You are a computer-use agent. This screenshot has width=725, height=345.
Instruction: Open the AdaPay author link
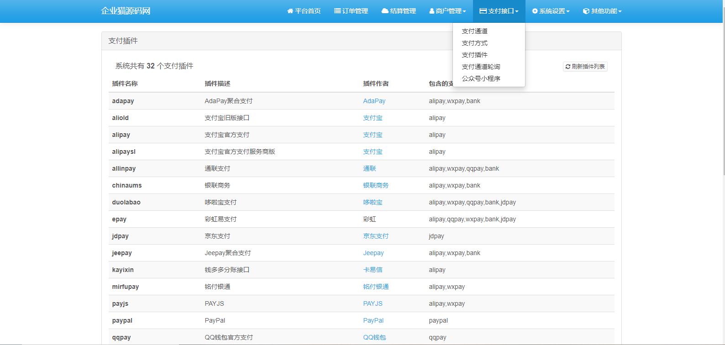374,101
